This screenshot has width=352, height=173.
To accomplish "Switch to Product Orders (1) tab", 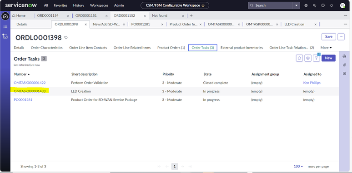I will pos(171,48).
